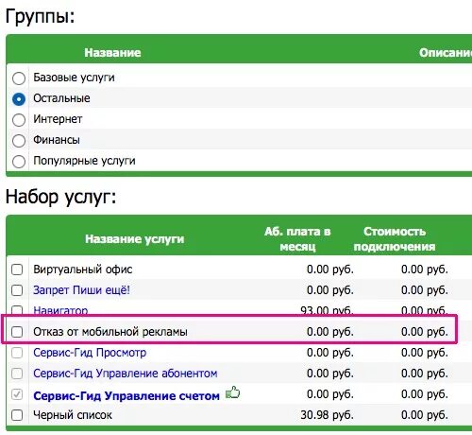
Task: Choose the Финансы group radio button
Action: click(x=19, y=141)
